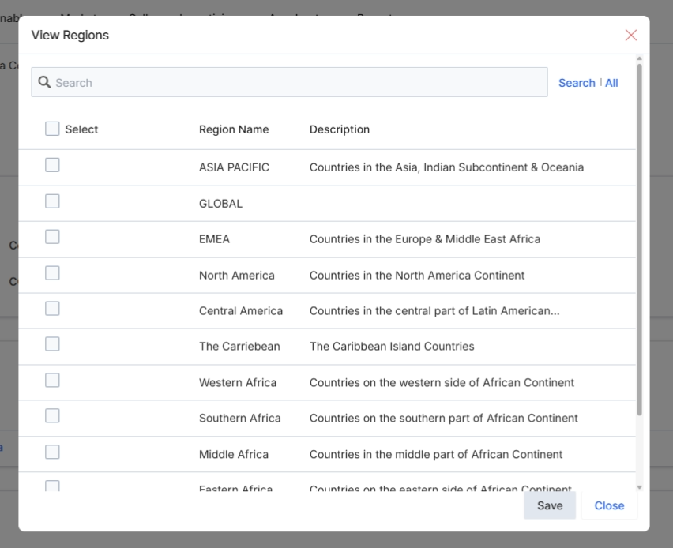The image size is (673, 548).
Task: Select the North America region name
Action: (236, 275)
